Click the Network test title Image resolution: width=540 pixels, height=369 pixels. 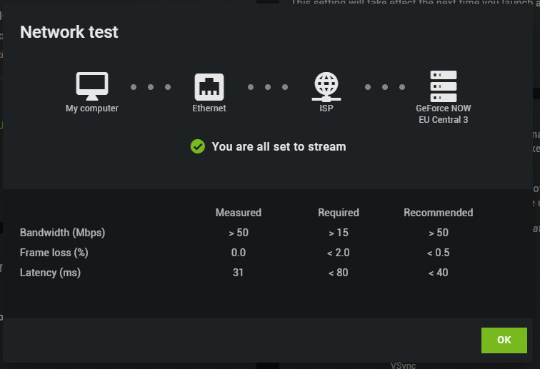69,32
